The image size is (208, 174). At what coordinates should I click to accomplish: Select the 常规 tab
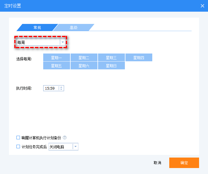(37, 28)
